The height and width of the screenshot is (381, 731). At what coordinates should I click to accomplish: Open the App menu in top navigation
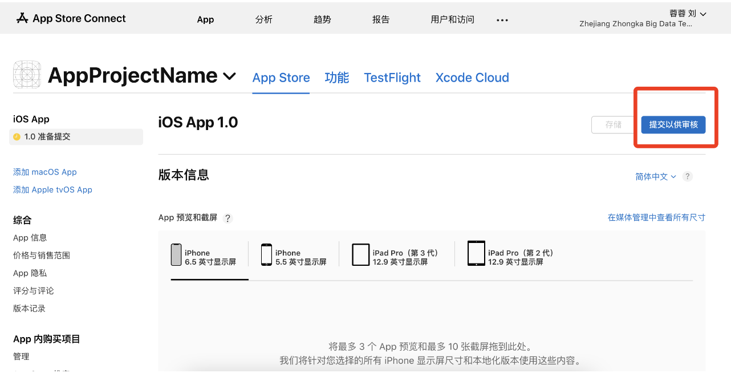point(205,19)
